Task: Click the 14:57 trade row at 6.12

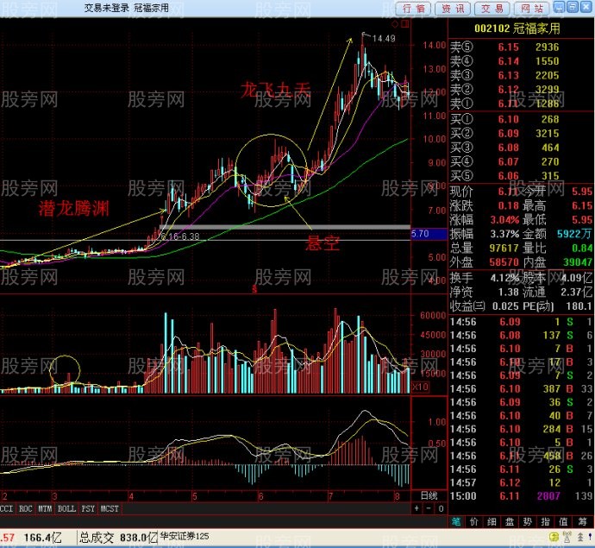Action: click(522, 482)
